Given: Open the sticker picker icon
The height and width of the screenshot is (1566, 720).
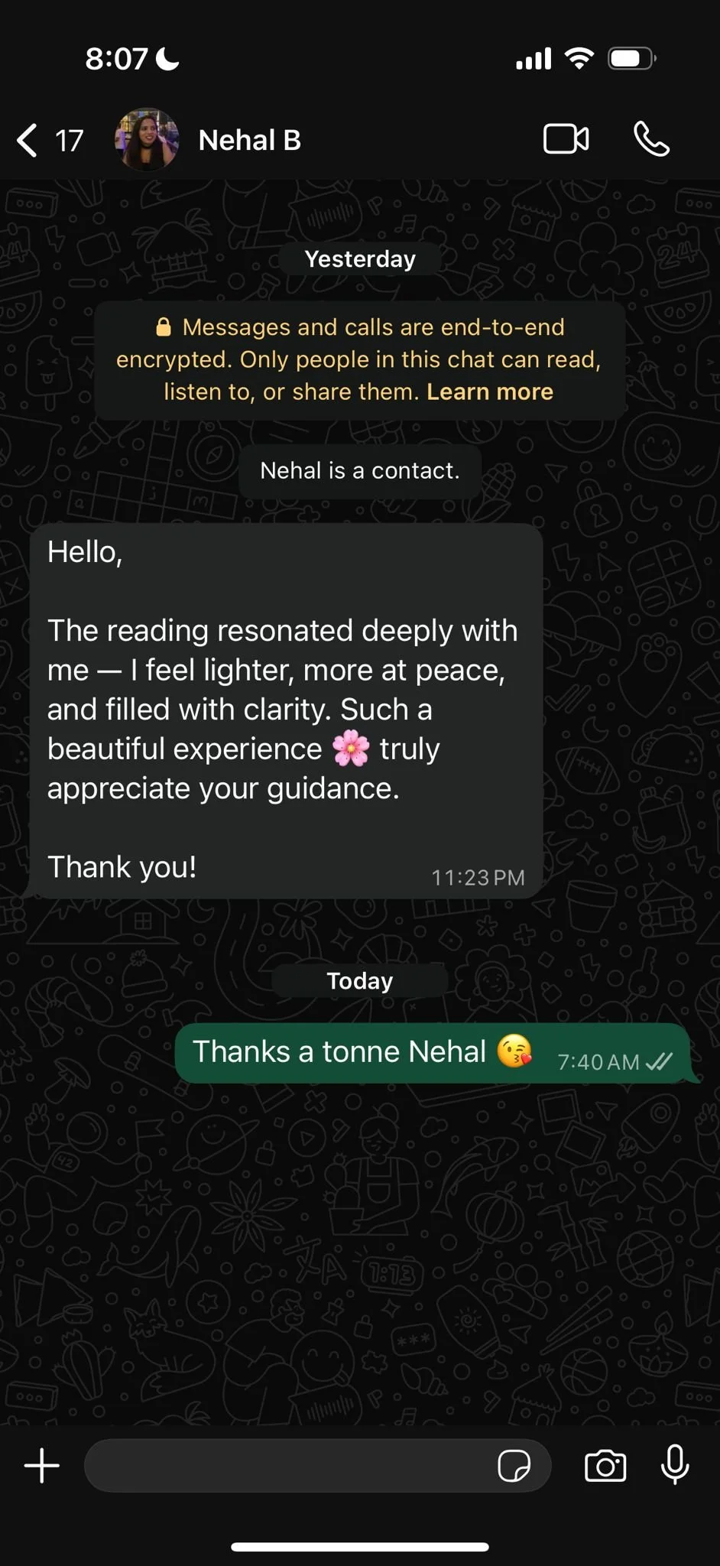Looking at the screenshot, I should (x=514, y=1466).
